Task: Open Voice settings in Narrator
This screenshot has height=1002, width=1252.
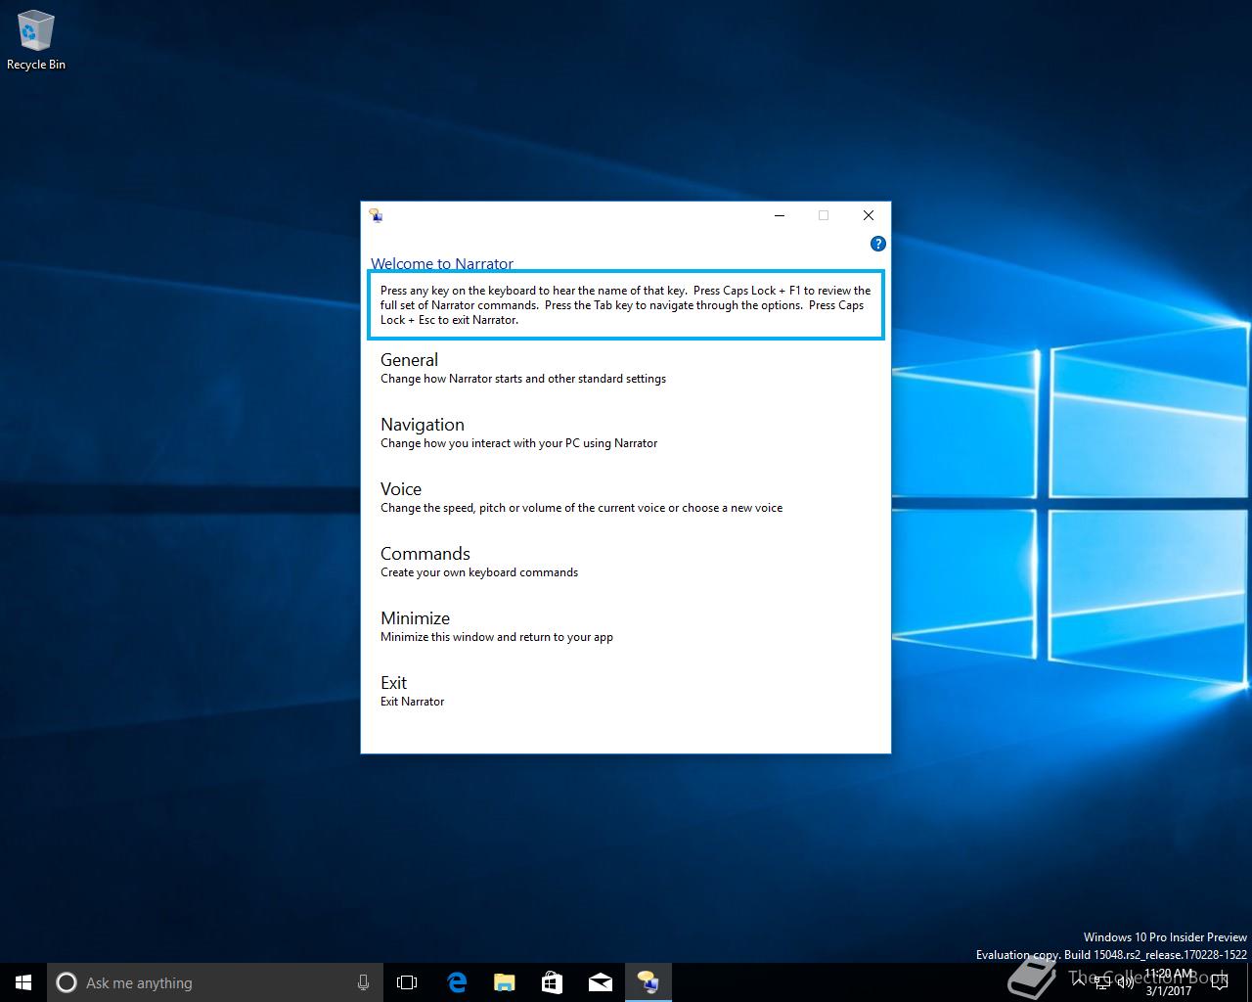Action: (581, 497)
